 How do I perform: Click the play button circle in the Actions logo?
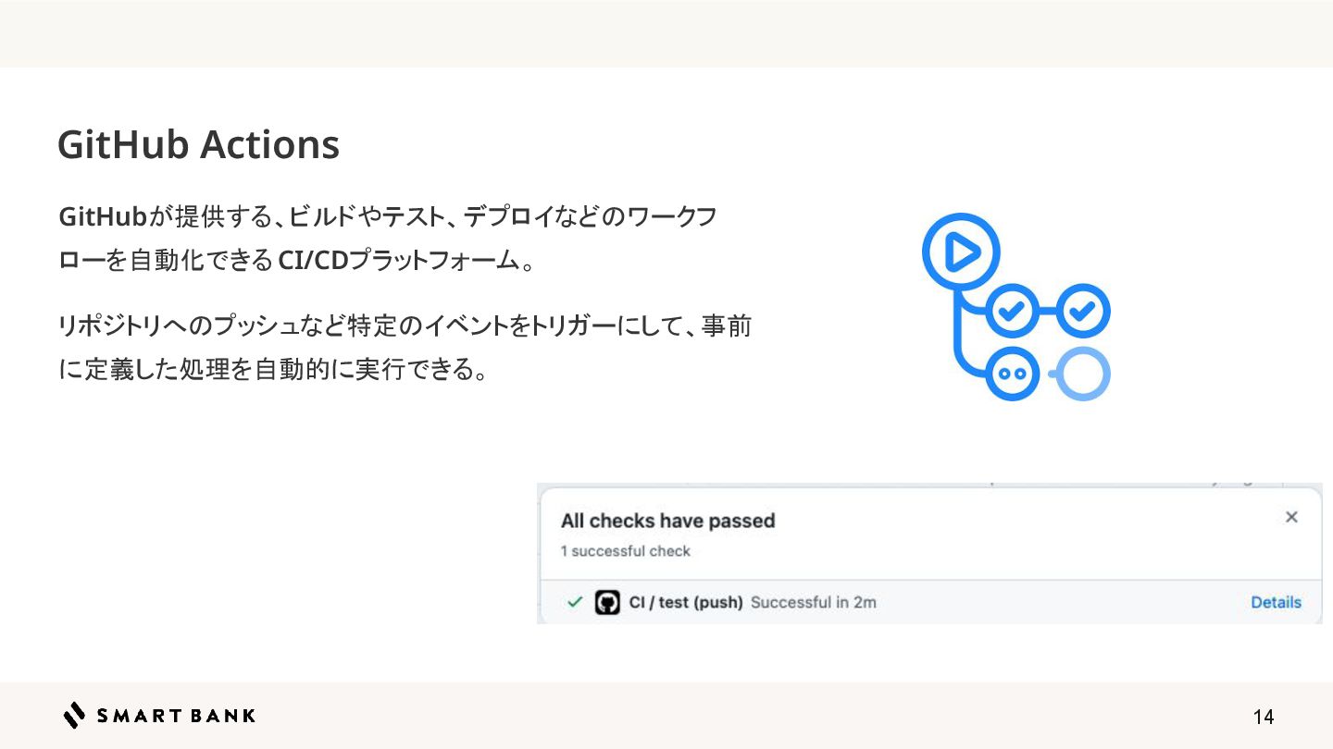(x=961, y=252)
